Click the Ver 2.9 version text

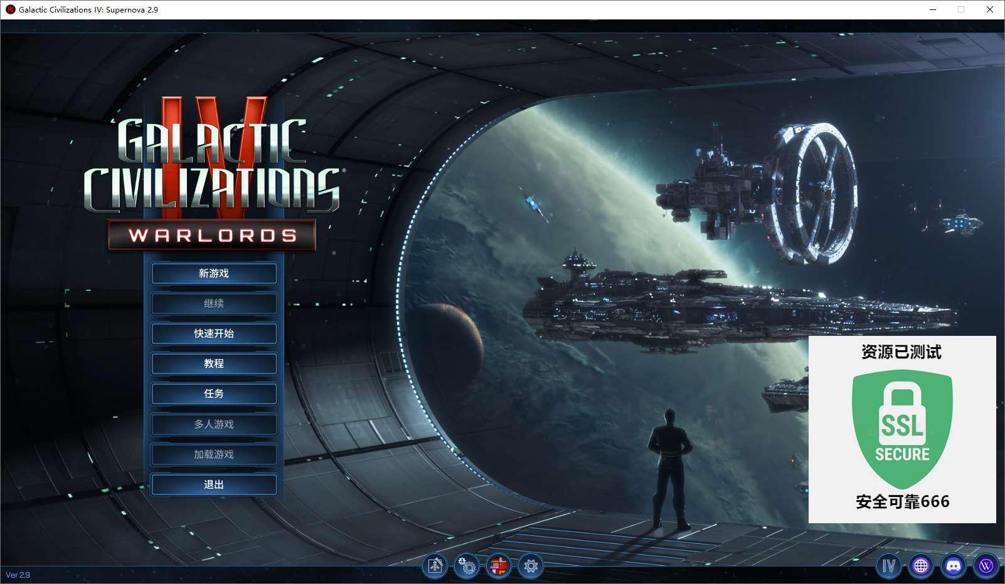click(x=18, y=575)
